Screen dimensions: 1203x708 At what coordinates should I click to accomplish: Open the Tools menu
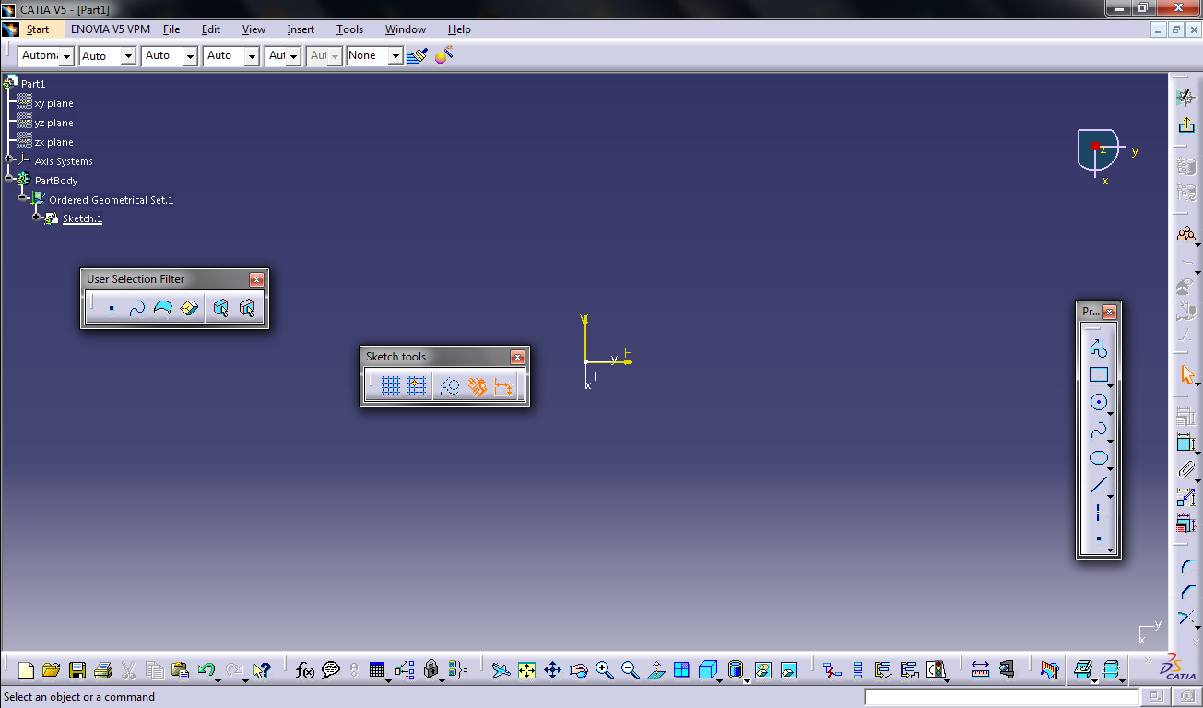point(349,29)
